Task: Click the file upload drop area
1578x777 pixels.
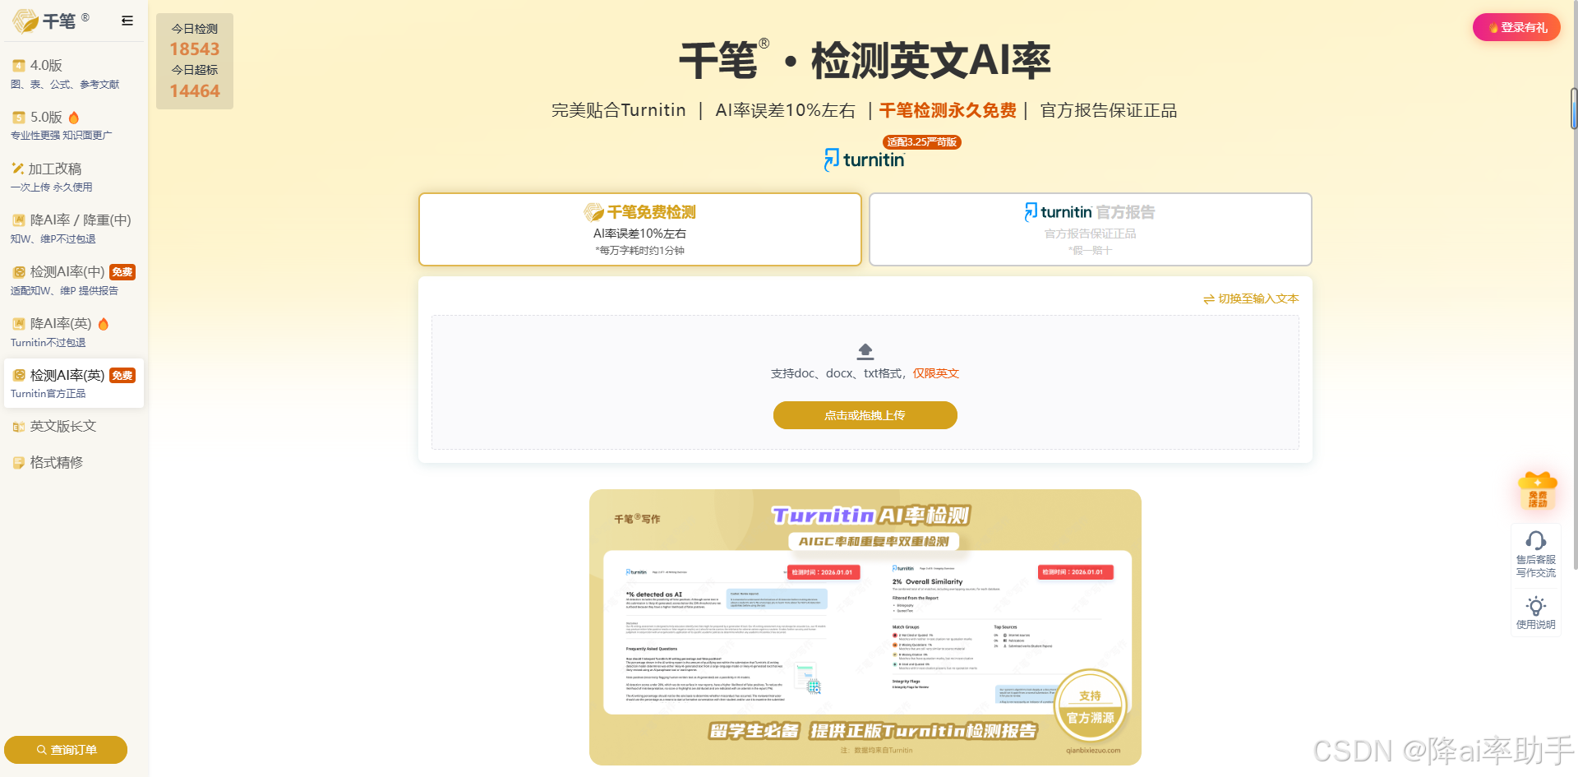Action: [x=865, y=382]
